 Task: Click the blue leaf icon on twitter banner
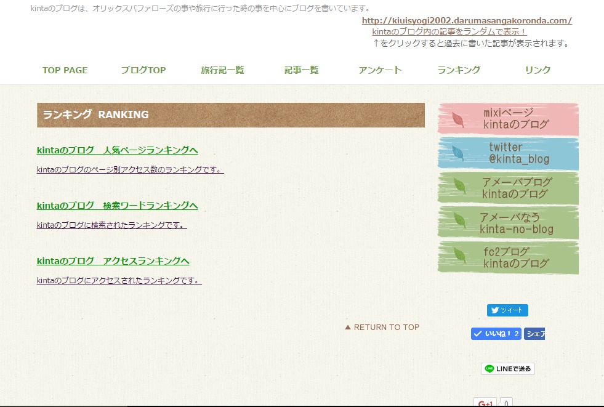click(457, 153)
